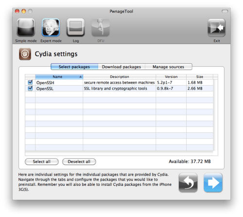Open the Manage sources tab
The height and width of the screenshot is (217, 243).
coord(169,67)
